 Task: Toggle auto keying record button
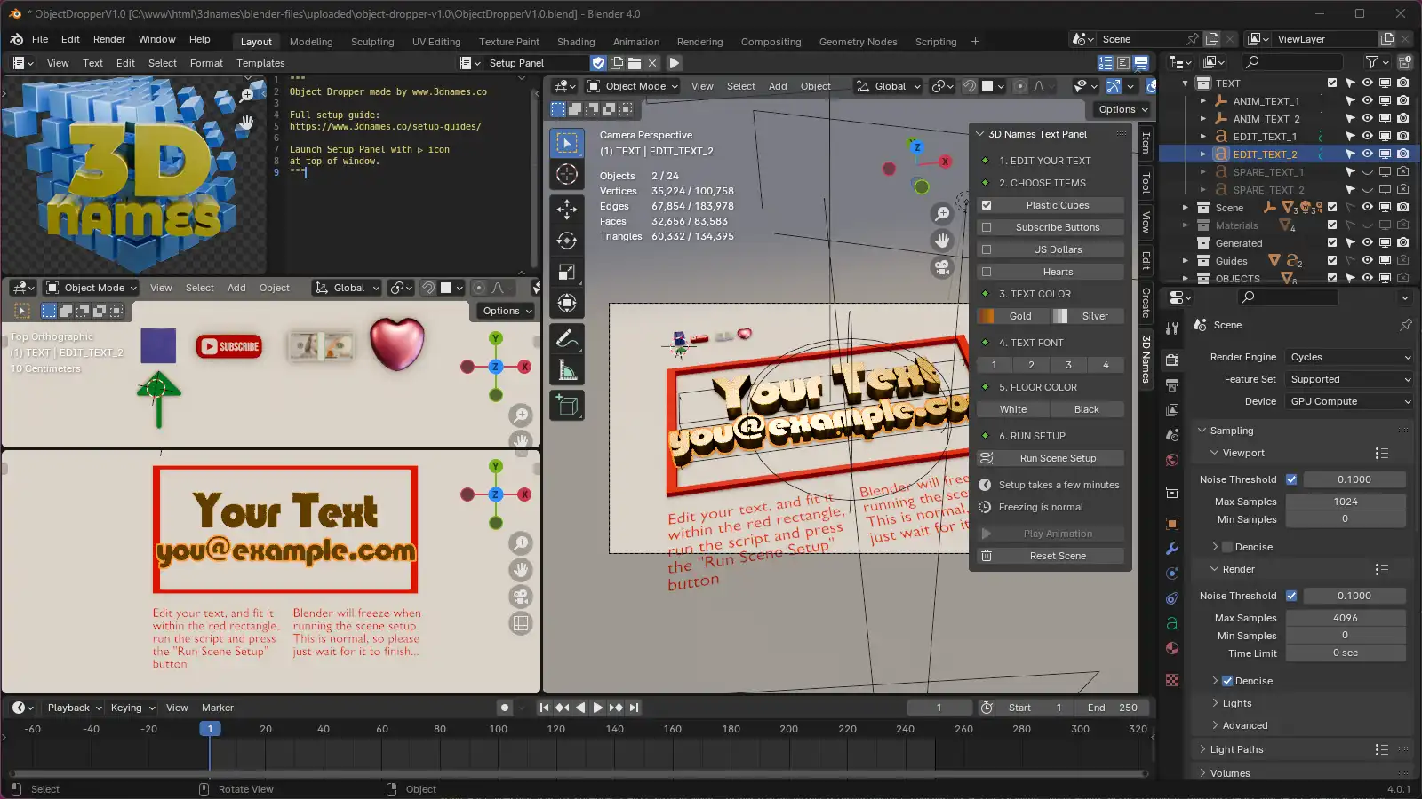click(505, 708)
